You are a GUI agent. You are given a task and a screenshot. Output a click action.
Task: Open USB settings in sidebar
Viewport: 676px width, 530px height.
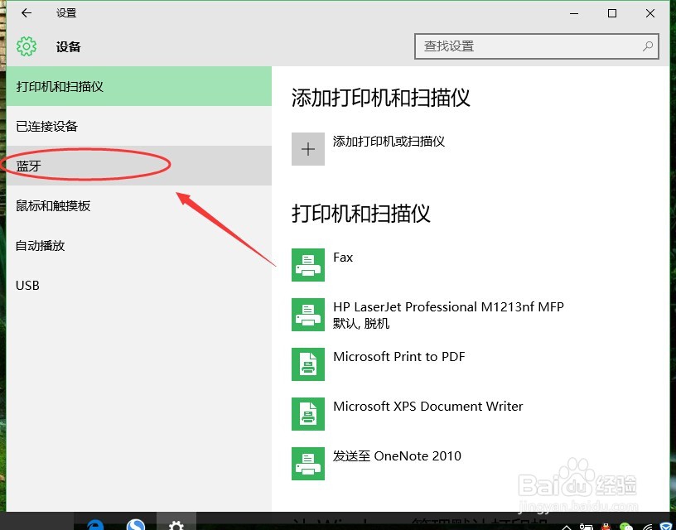139,285
